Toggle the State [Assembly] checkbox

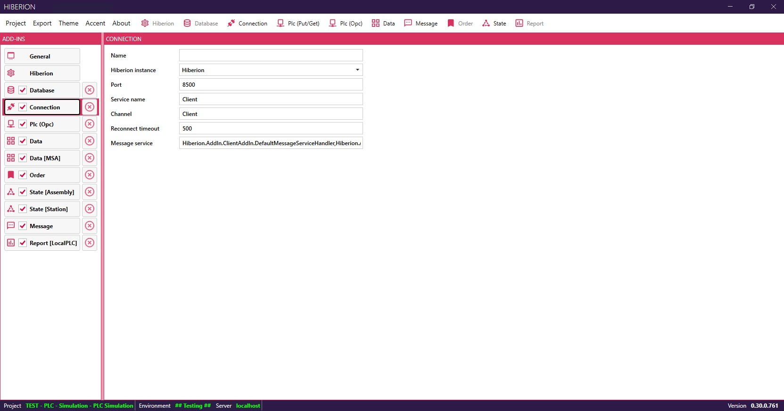[x=23, y=192]
